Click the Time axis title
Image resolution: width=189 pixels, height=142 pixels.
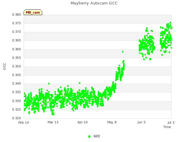pyautogui.click(x=167, y=127)
